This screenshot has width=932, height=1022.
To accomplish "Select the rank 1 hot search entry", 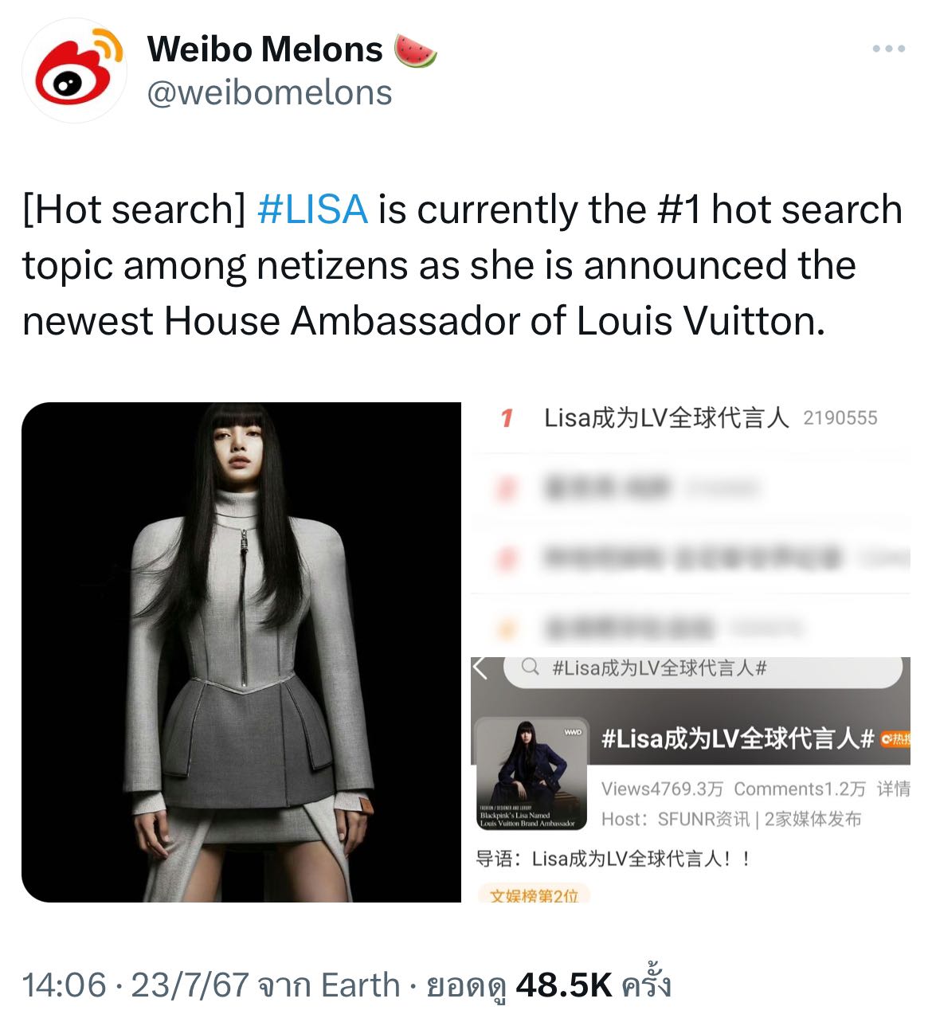I will click(x=690, y=418).
